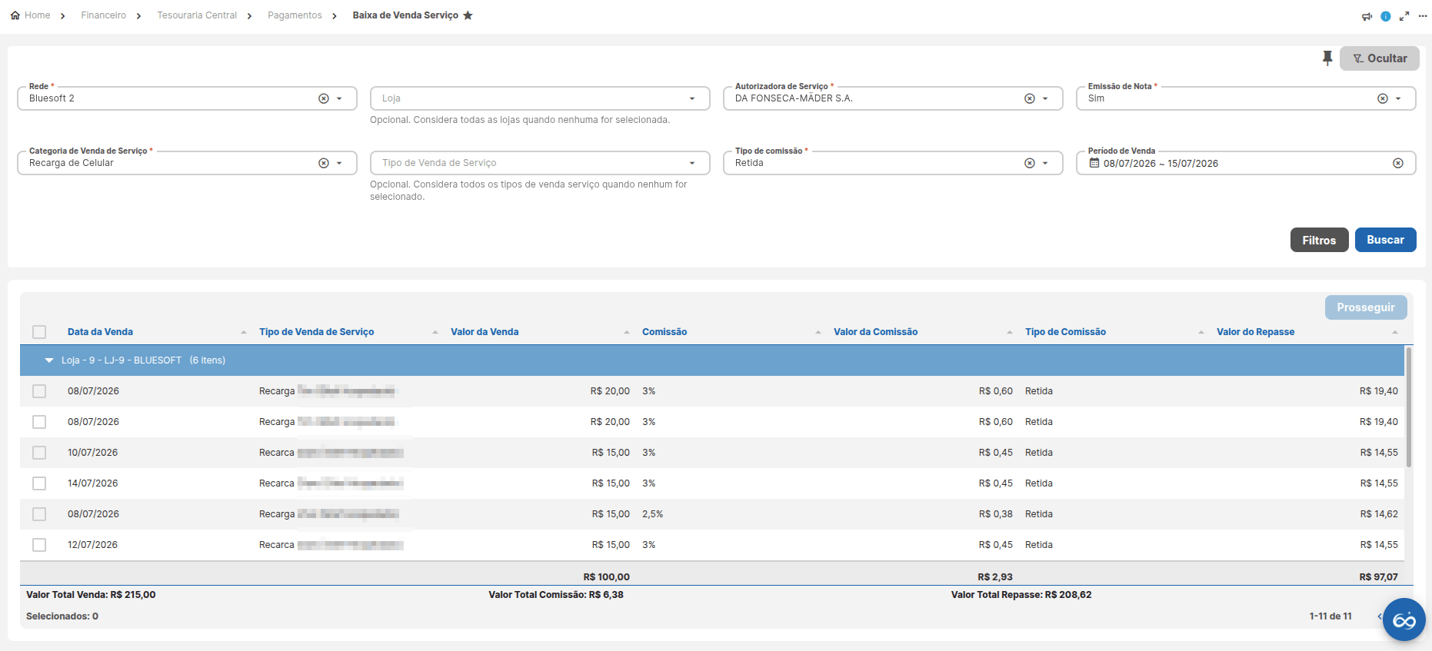Click the 'Selecionados: 0' counter
The height and width of the screenshot is (651, 1432).
point(62,616)
